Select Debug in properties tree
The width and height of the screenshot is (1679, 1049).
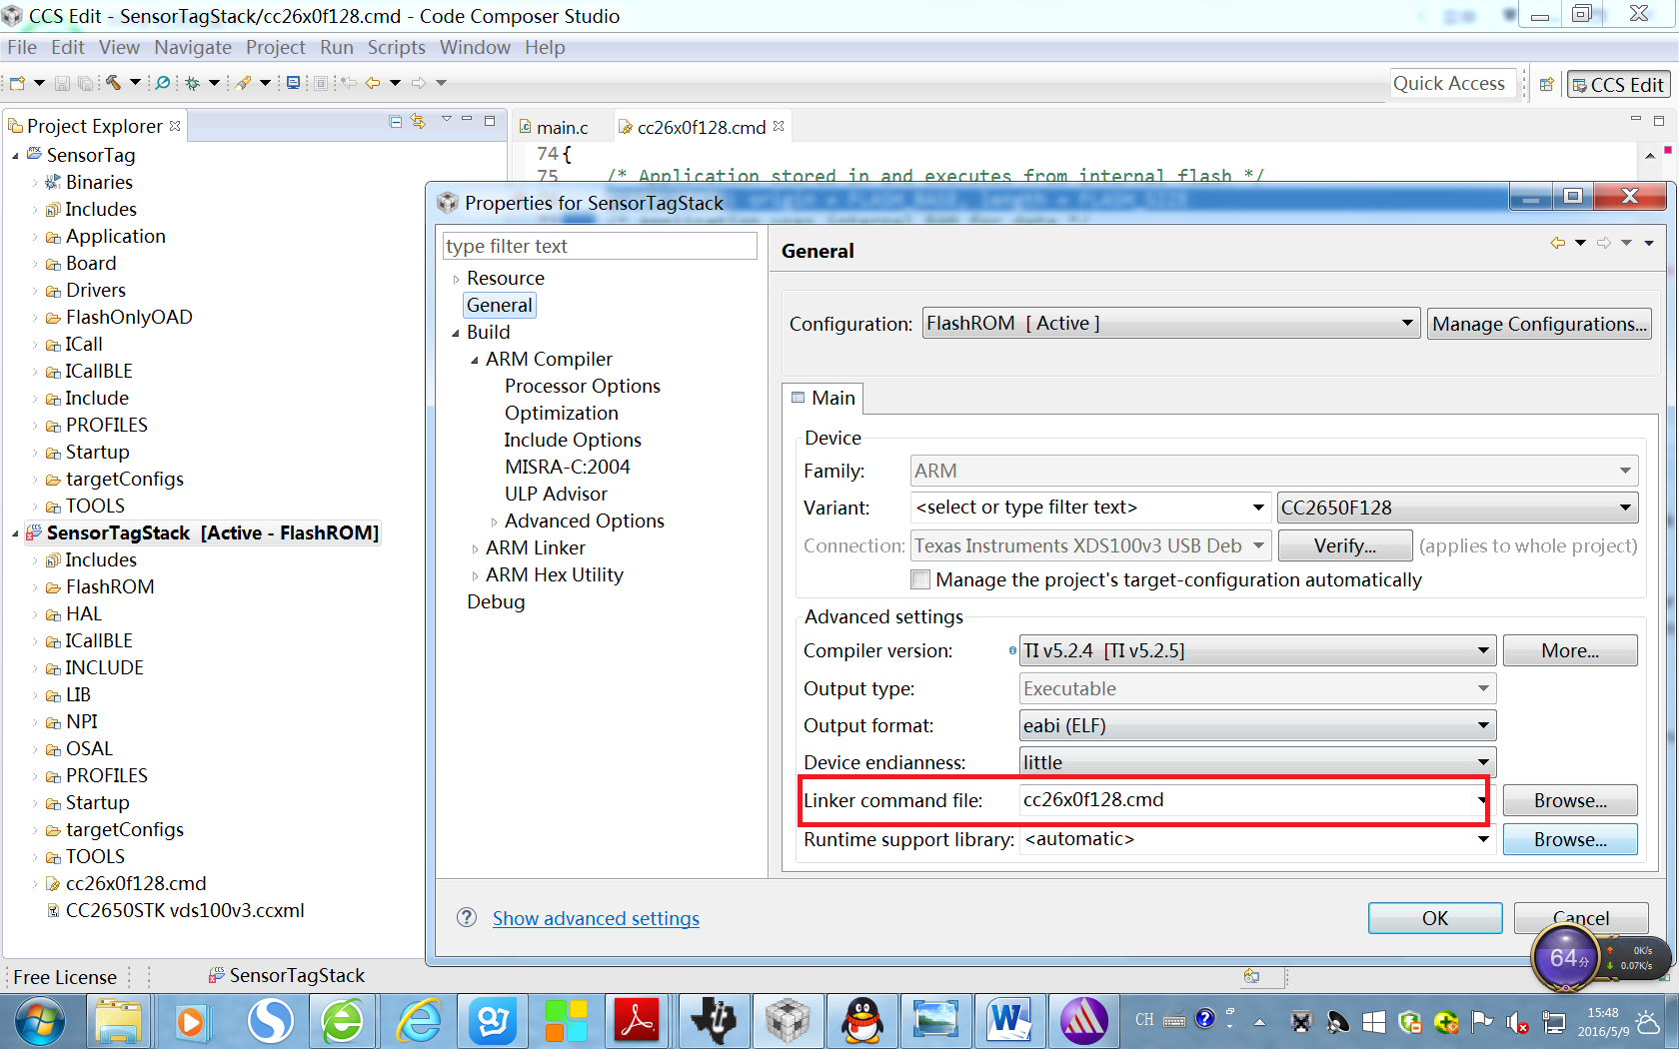(496, 601)
